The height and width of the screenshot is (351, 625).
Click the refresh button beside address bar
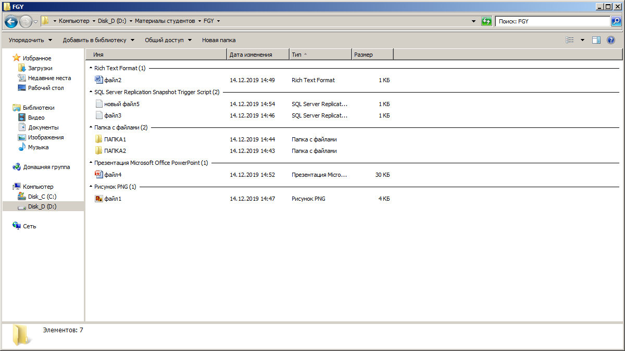(x=486, y=21)
